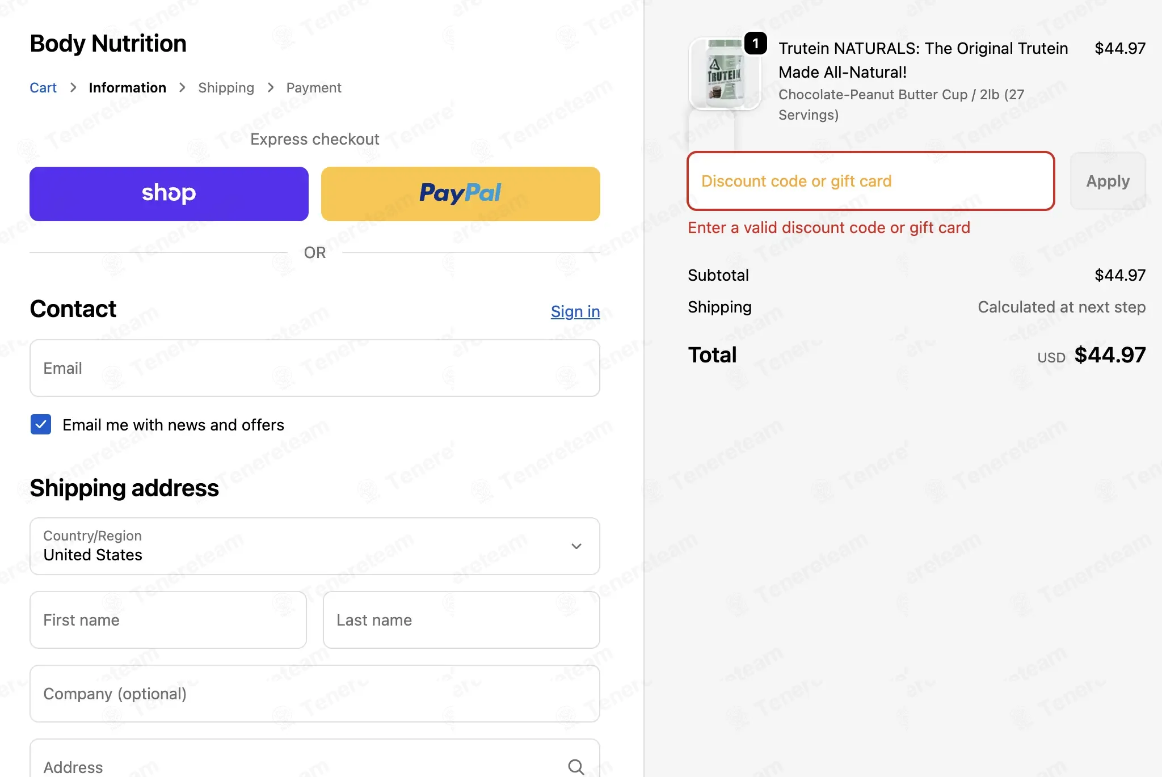1162x777 pixels.
Task: Click the Sign in link
Action: pyautogui.click(x=575, y=311)
